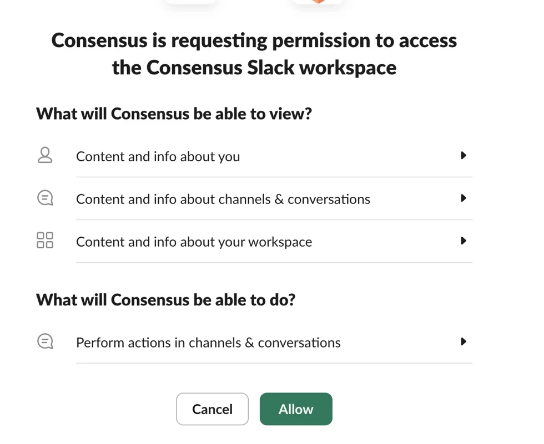Open the 'Content and info about you' row
Image resolution: width=544 pixels, height=444 pixels.
coord(158,157)
